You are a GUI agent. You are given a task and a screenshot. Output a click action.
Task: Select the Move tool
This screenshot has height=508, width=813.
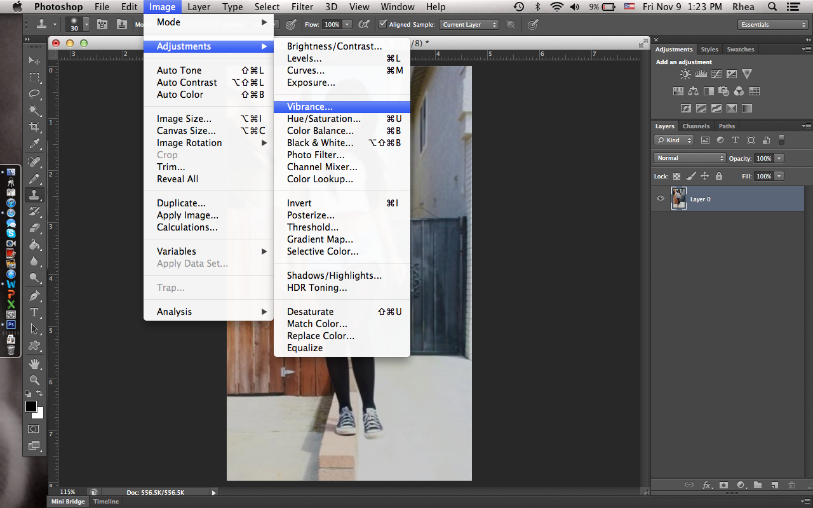click(x=34, y=61)
